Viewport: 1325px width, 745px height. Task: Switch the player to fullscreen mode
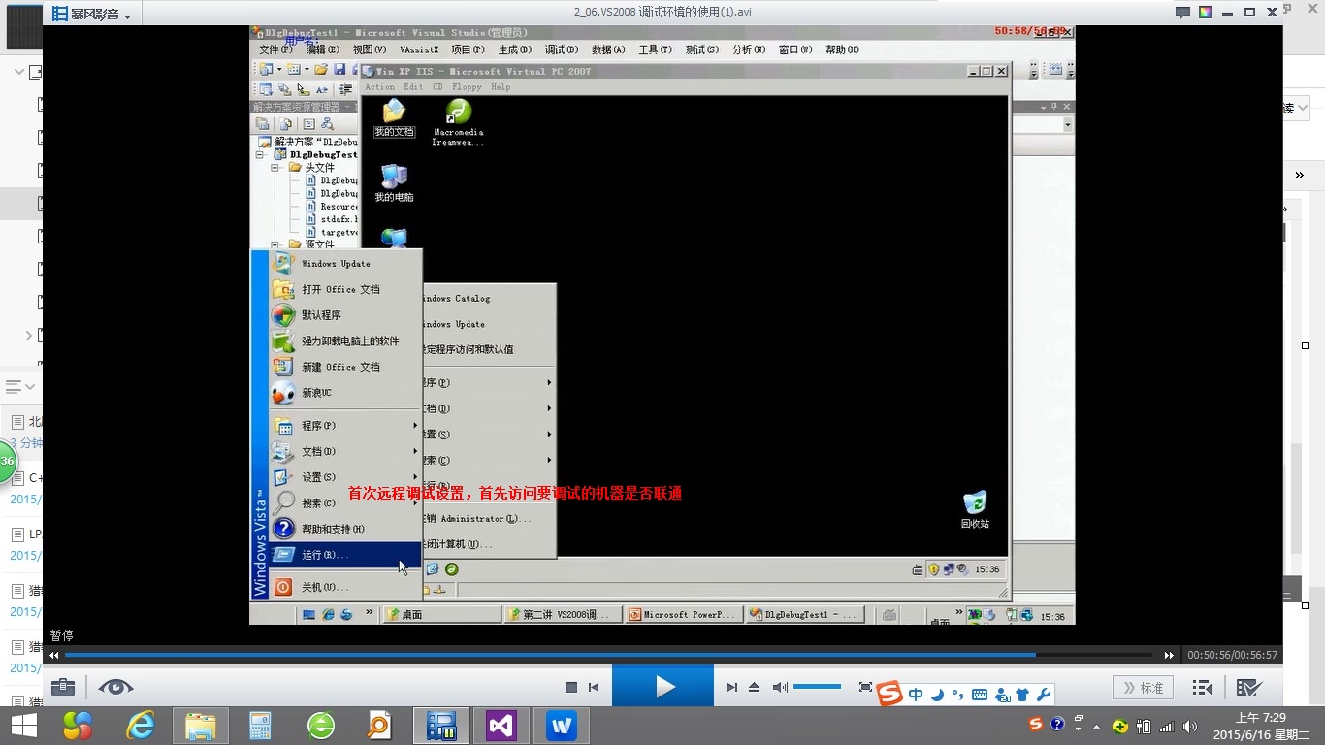point(866,688)
